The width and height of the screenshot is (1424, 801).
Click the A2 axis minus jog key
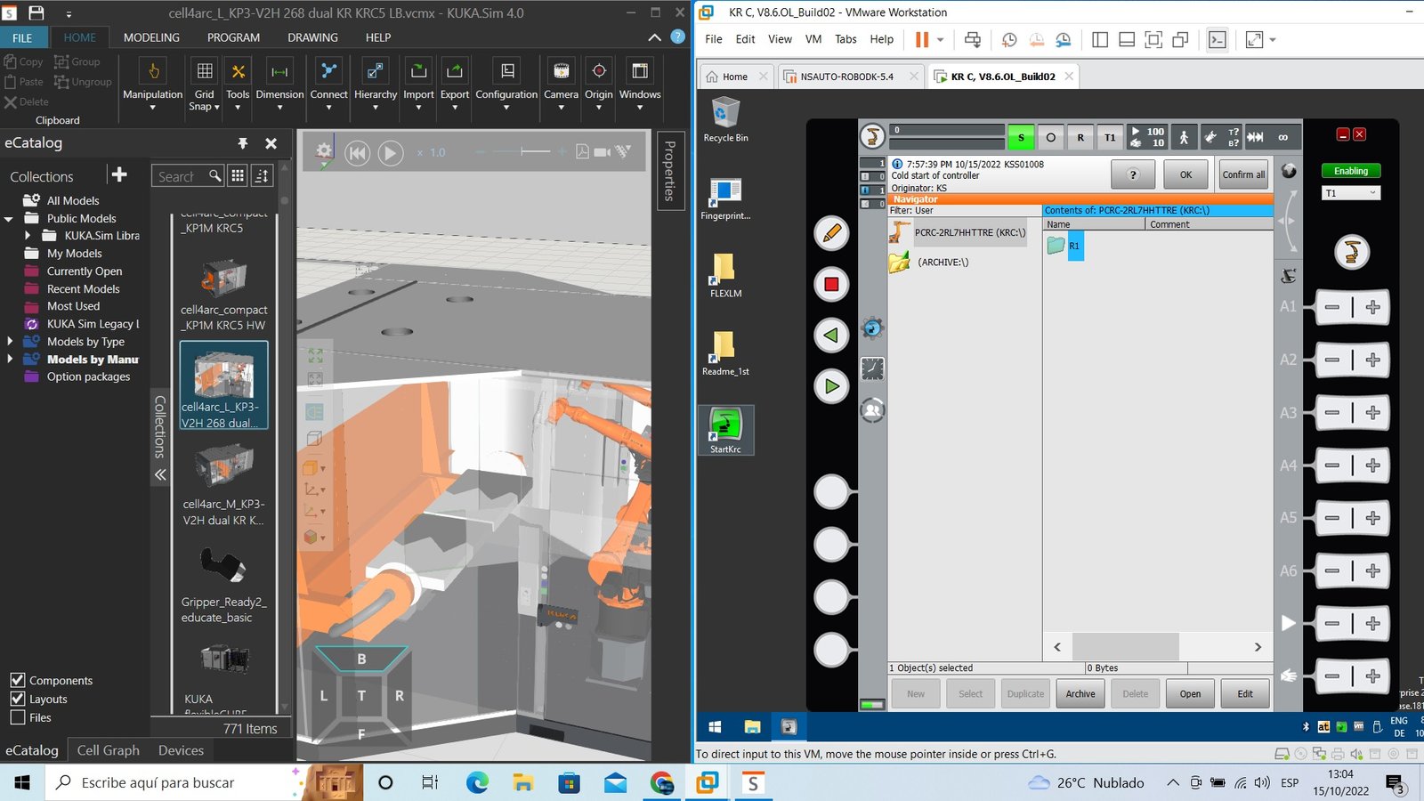coord(1332,360)
